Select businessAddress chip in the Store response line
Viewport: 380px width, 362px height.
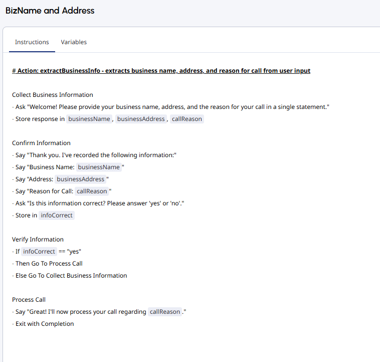tap(141, 119)
